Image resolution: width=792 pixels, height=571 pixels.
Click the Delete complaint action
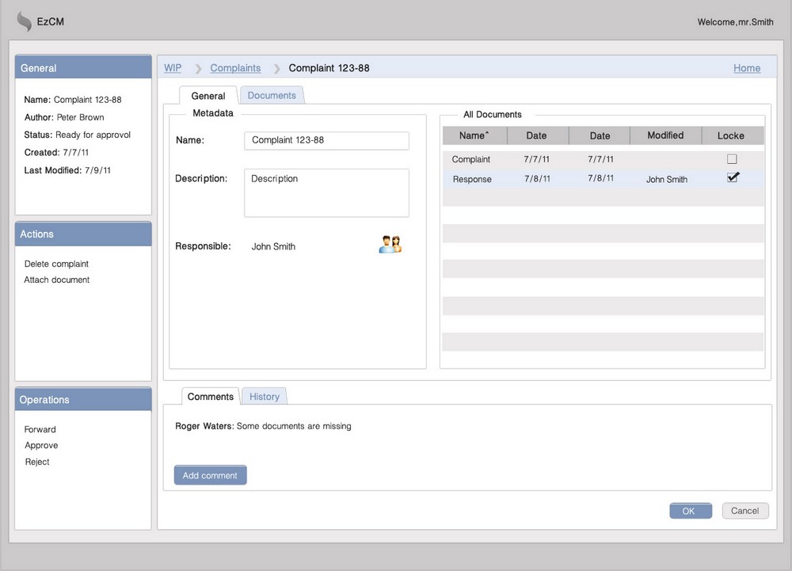(56, 264)
